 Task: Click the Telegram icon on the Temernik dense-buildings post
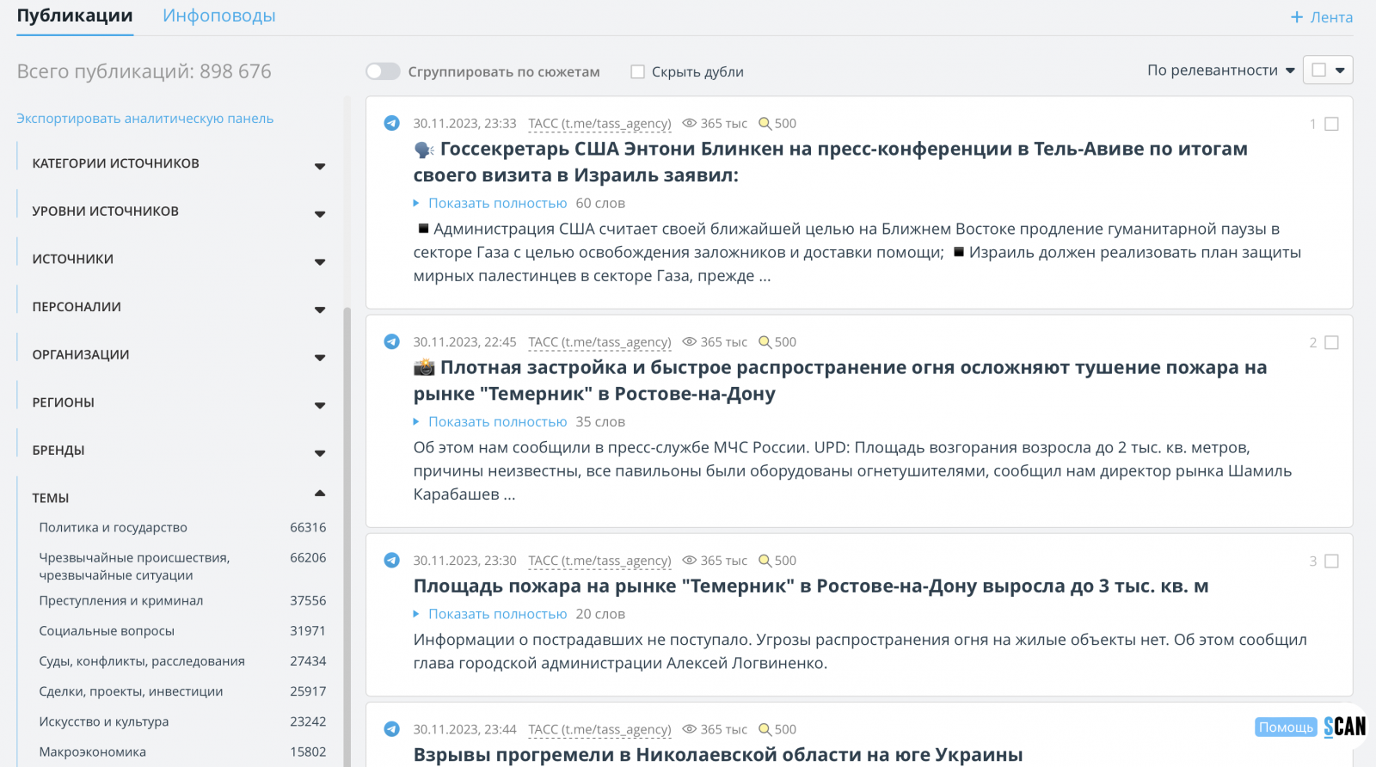click(391, 341)
